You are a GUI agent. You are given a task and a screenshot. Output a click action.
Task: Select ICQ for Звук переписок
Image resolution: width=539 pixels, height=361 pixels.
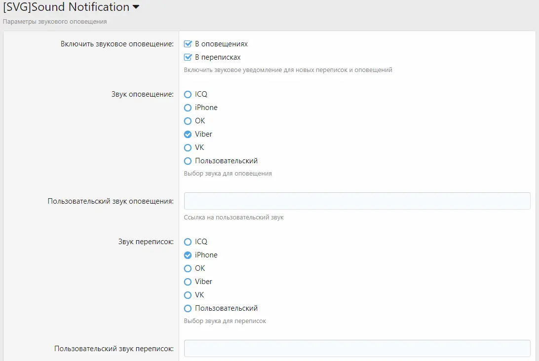pyautogui.click(x=188, y=242)
